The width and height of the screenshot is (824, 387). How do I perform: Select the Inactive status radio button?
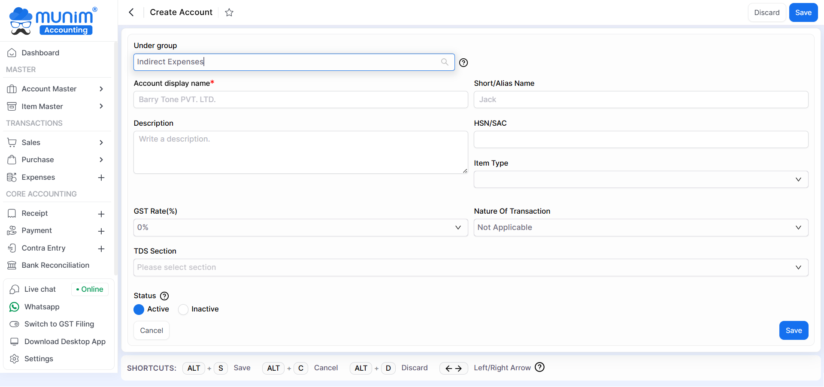click(183, 309)
